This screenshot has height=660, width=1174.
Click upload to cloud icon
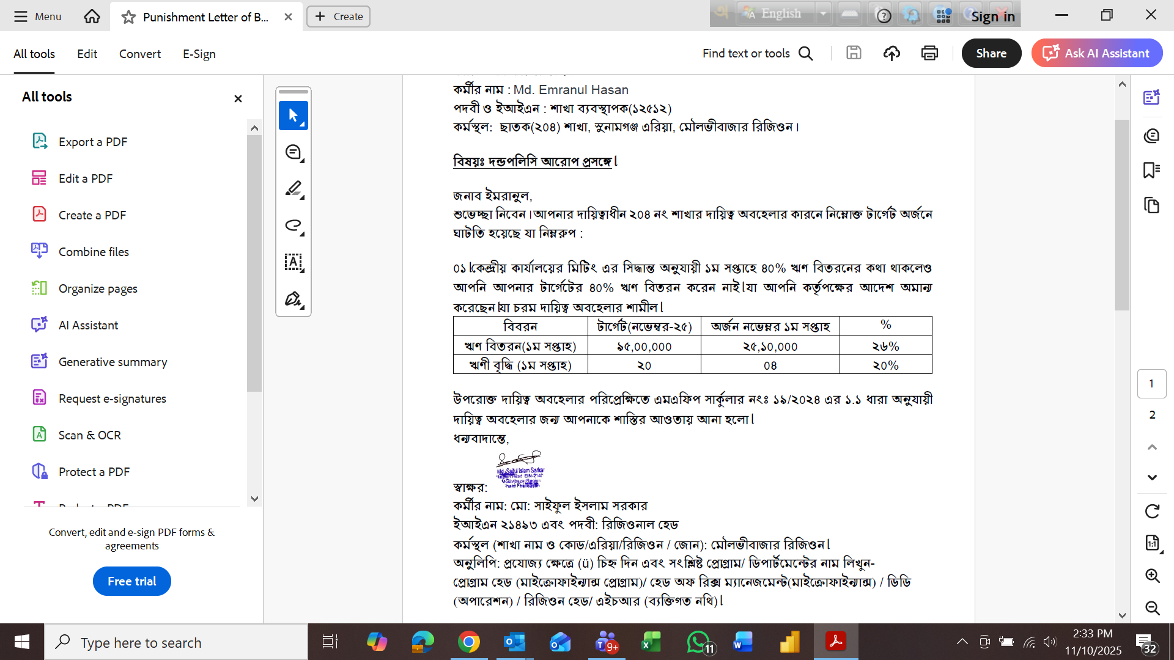pyautogui.click(x=892, y=53)
